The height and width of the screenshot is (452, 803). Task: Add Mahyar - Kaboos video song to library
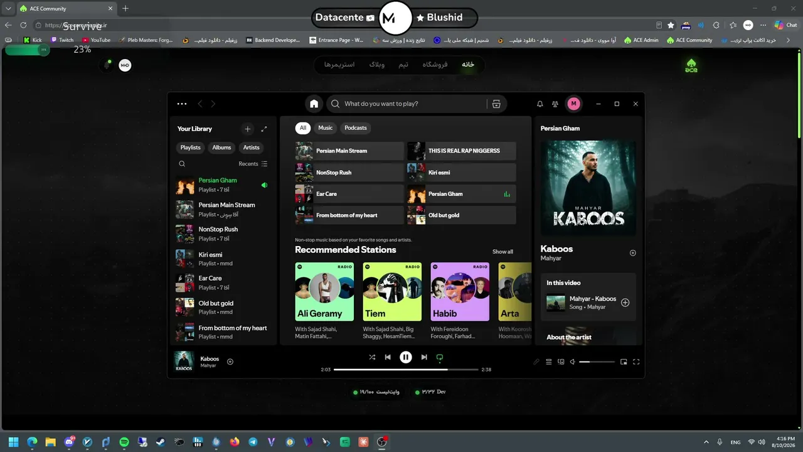[625, 303]
